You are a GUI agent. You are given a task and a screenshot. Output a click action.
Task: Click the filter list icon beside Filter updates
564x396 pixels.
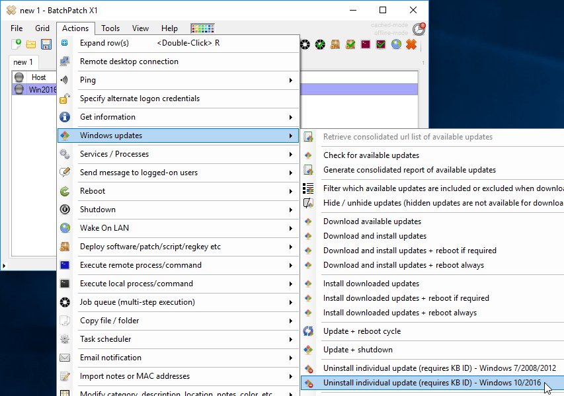(x=308, y=188)
